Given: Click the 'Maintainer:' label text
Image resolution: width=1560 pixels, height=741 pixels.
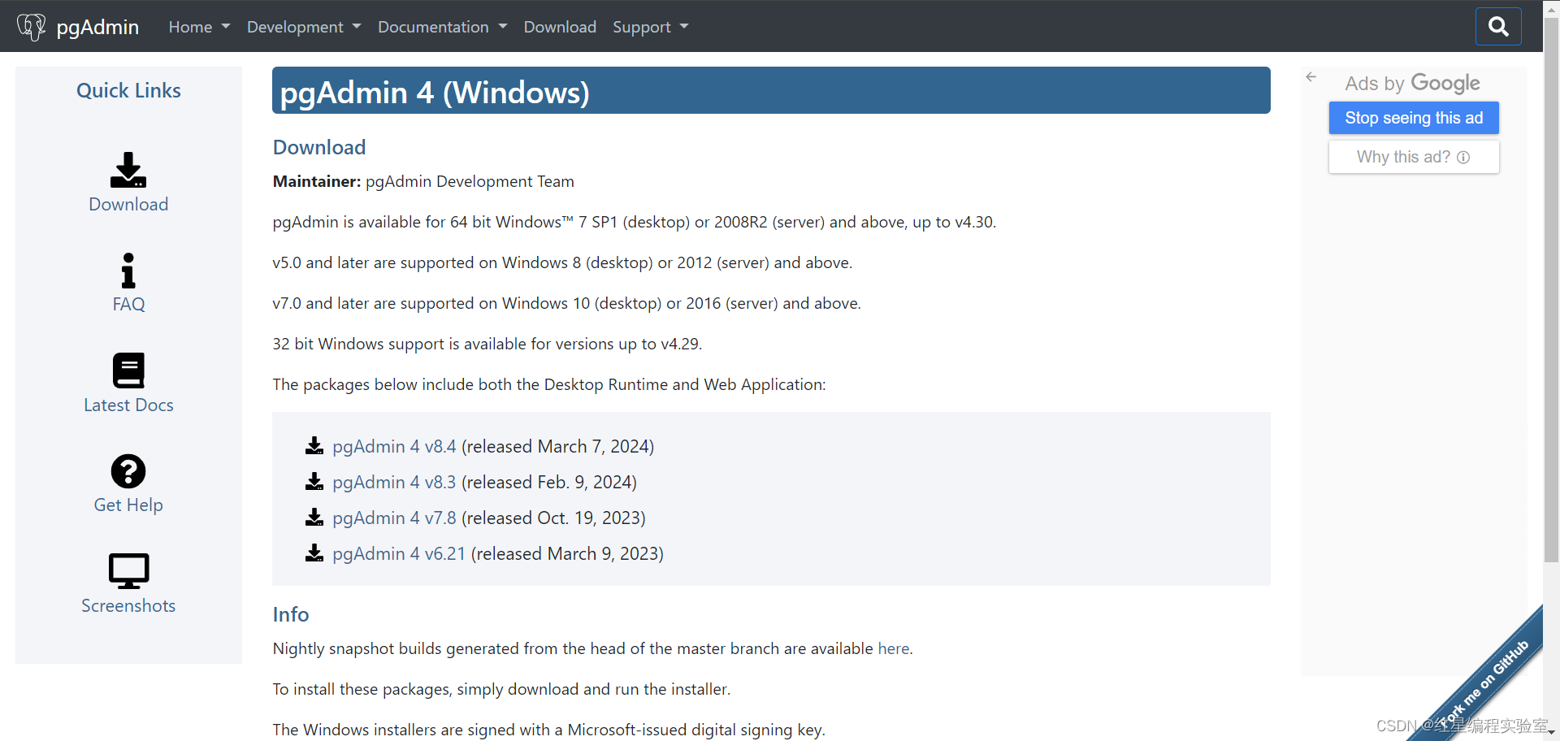Looking at the screenshot, I should 317,181.
